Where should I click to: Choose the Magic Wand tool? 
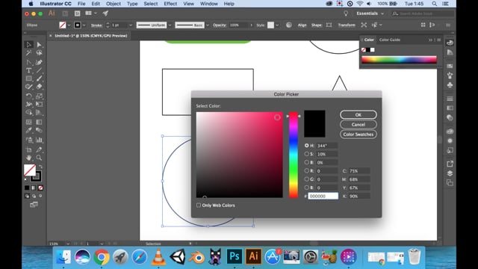[28, 53]
